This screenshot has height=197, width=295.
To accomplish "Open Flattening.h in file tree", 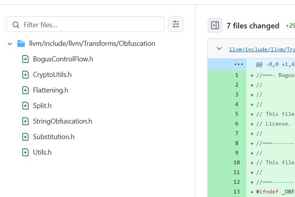I will click(x=50, y=90).
